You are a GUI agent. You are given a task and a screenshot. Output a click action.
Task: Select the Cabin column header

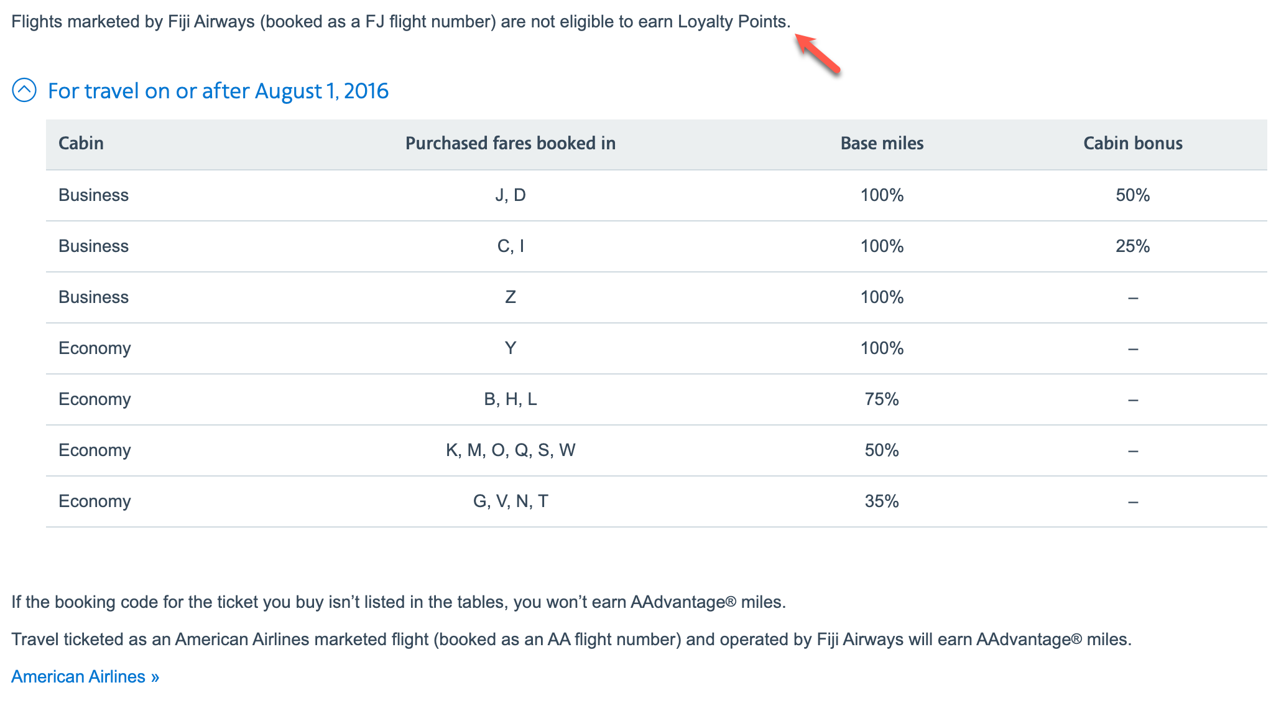click(81, 143)
